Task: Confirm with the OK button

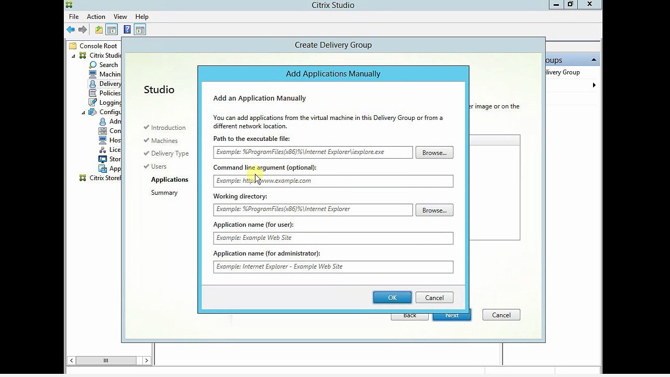Action: click(x=393, y=298)
